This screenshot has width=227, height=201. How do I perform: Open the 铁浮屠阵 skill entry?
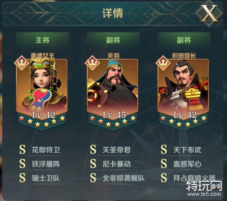pyautogui.click(x=46, y=164)
